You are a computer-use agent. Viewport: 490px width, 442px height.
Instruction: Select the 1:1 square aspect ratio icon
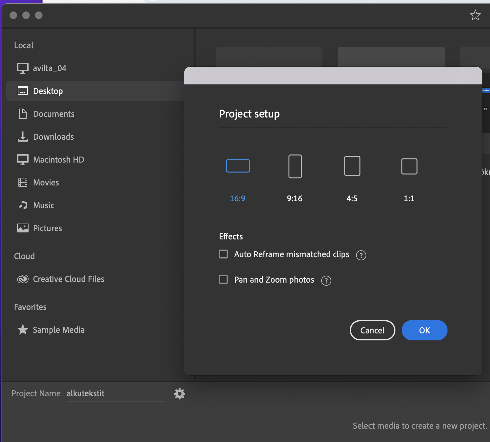(x=409, y=166)
